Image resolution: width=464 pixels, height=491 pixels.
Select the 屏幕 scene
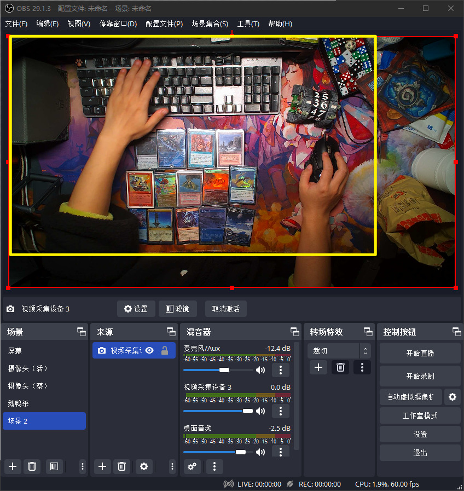click(44, 351)
